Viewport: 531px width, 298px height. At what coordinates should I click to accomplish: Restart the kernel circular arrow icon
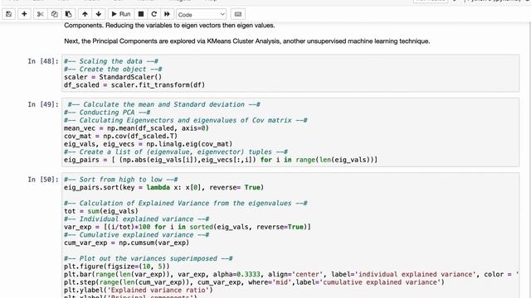(x=153, y=14)
